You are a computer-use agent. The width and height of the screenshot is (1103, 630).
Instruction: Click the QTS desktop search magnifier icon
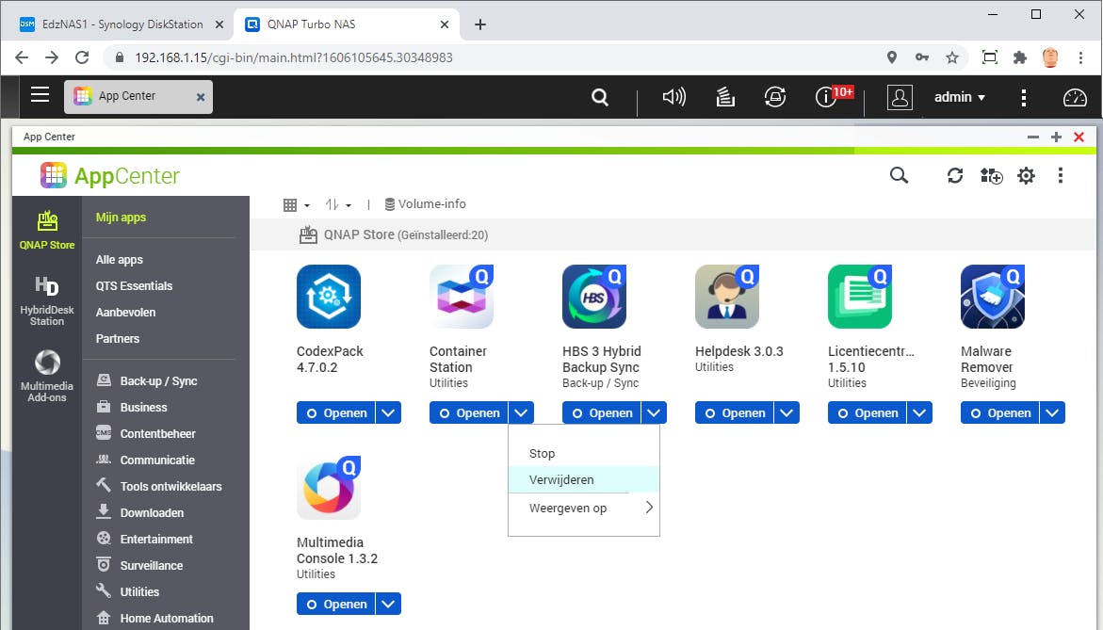[599, 97]
